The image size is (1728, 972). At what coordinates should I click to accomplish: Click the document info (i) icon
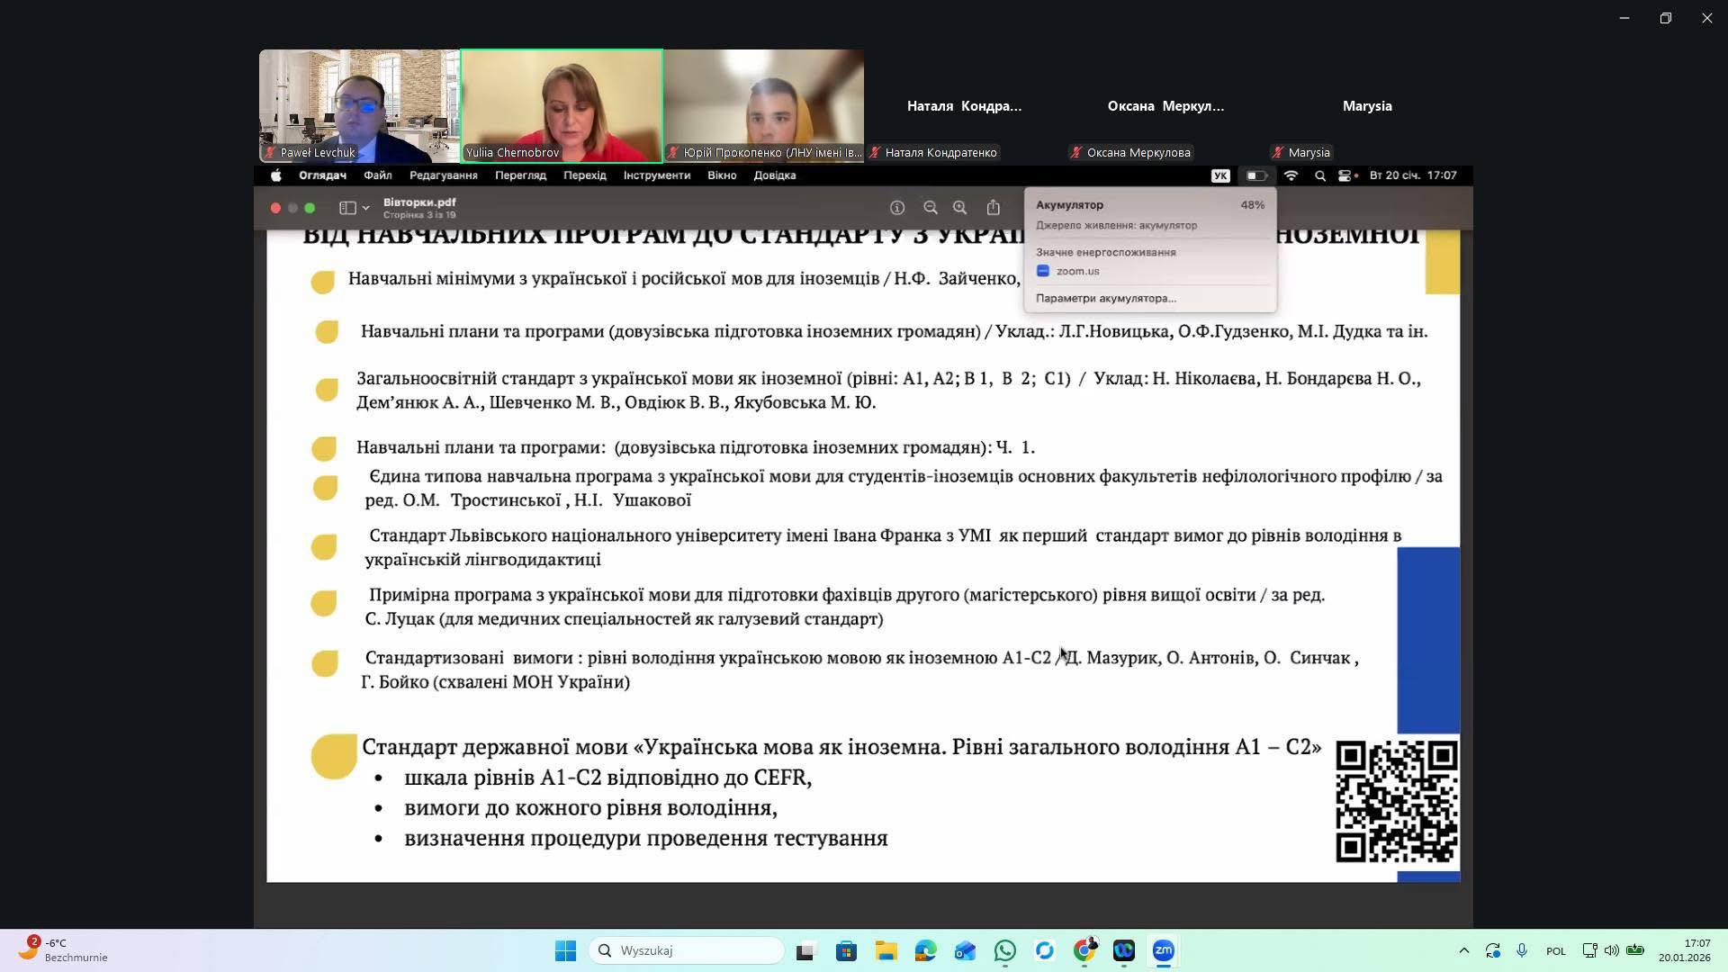[897, 208]
